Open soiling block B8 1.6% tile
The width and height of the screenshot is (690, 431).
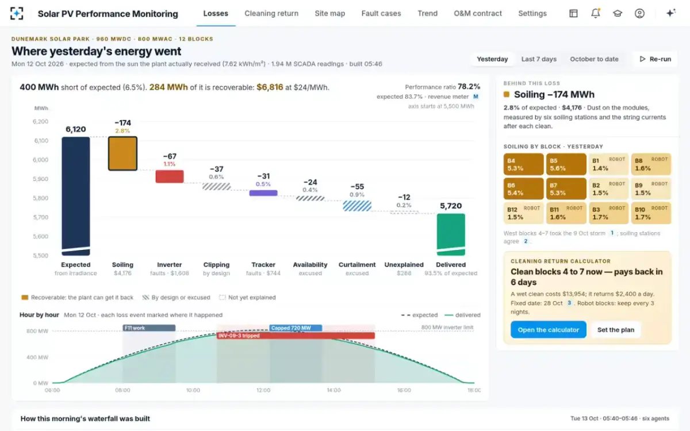(651, 164)
